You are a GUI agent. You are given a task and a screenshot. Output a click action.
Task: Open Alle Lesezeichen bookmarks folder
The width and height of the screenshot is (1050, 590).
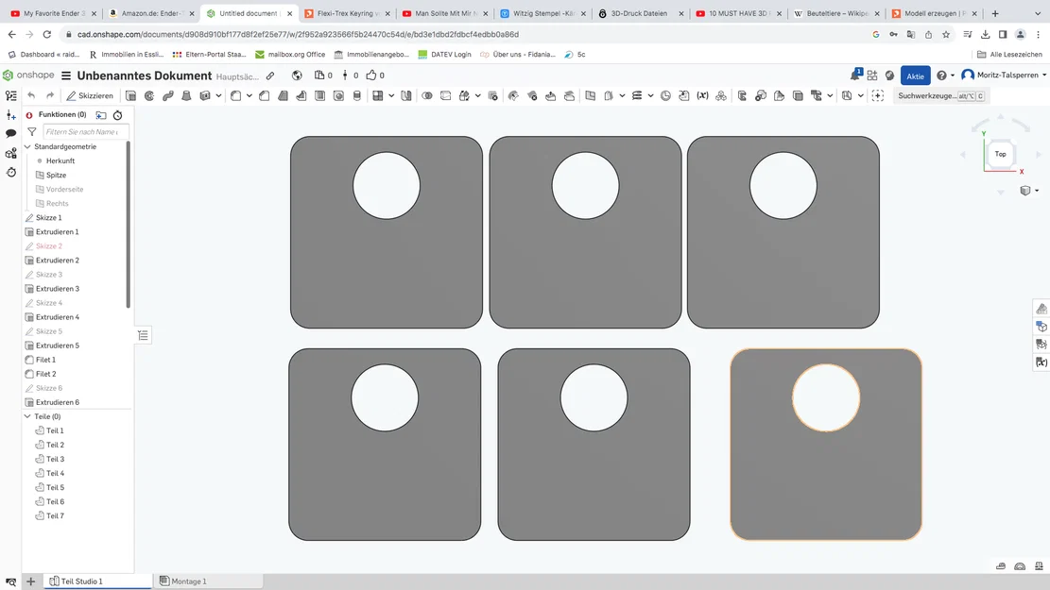[x=1009, y=54]
